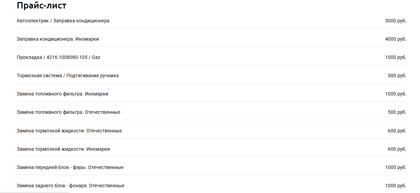Viewport: 420px width, 193px height.
Task: Click the 3000 руб. price
Action: [x=396, y=21]
